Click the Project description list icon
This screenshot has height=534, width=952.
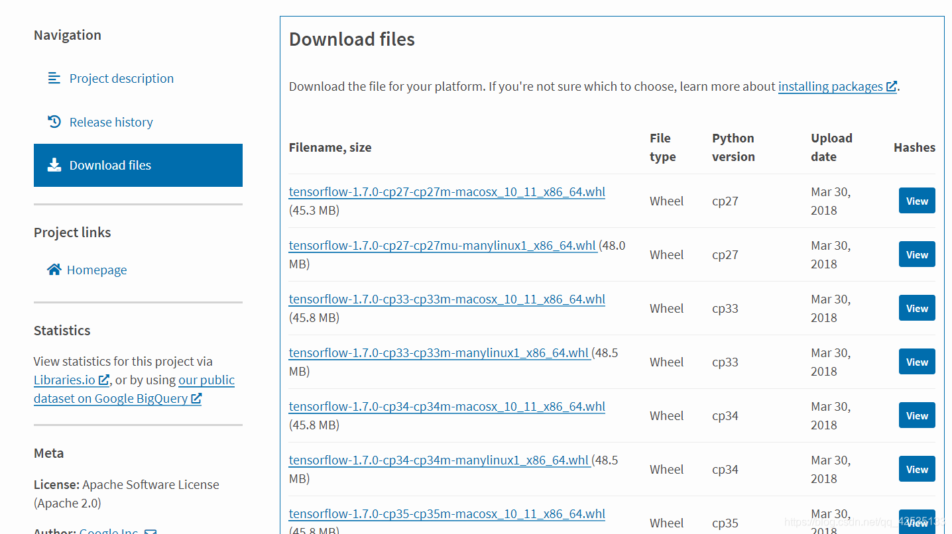54,78
